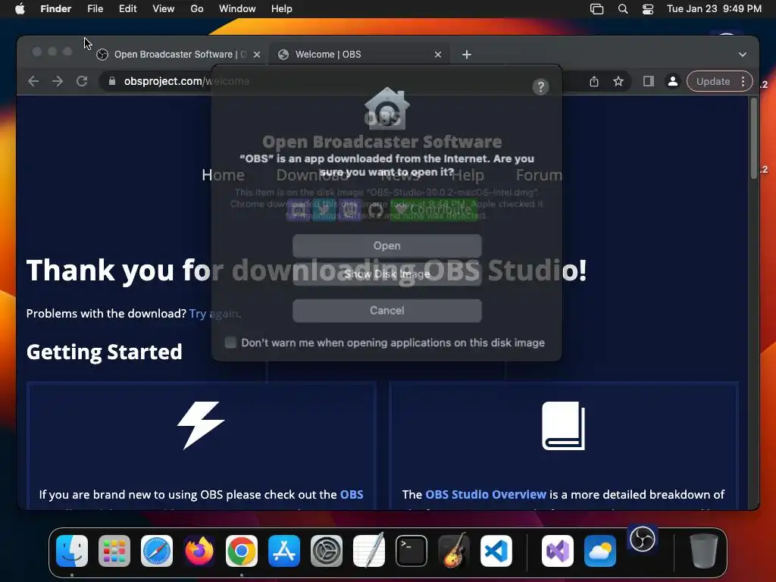Click the OBS Studio Overview link
The height and width of the screenshot is (582, 776).
pyautogui.click(x=486, y=494)
